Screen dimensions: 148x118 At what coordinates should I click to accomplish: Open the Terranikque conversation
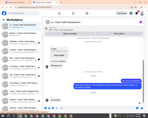21,84
